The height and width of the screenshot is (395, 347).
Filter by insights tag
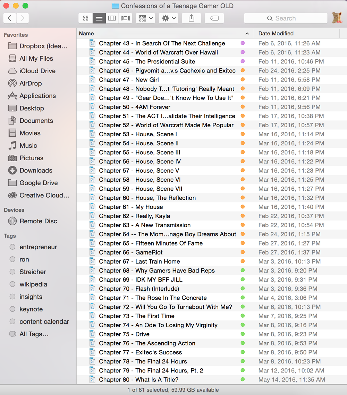[x=38, y=297]
